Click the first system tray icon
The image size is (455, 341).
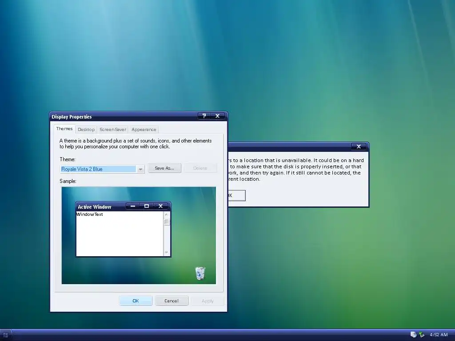[x=414, y=335]
